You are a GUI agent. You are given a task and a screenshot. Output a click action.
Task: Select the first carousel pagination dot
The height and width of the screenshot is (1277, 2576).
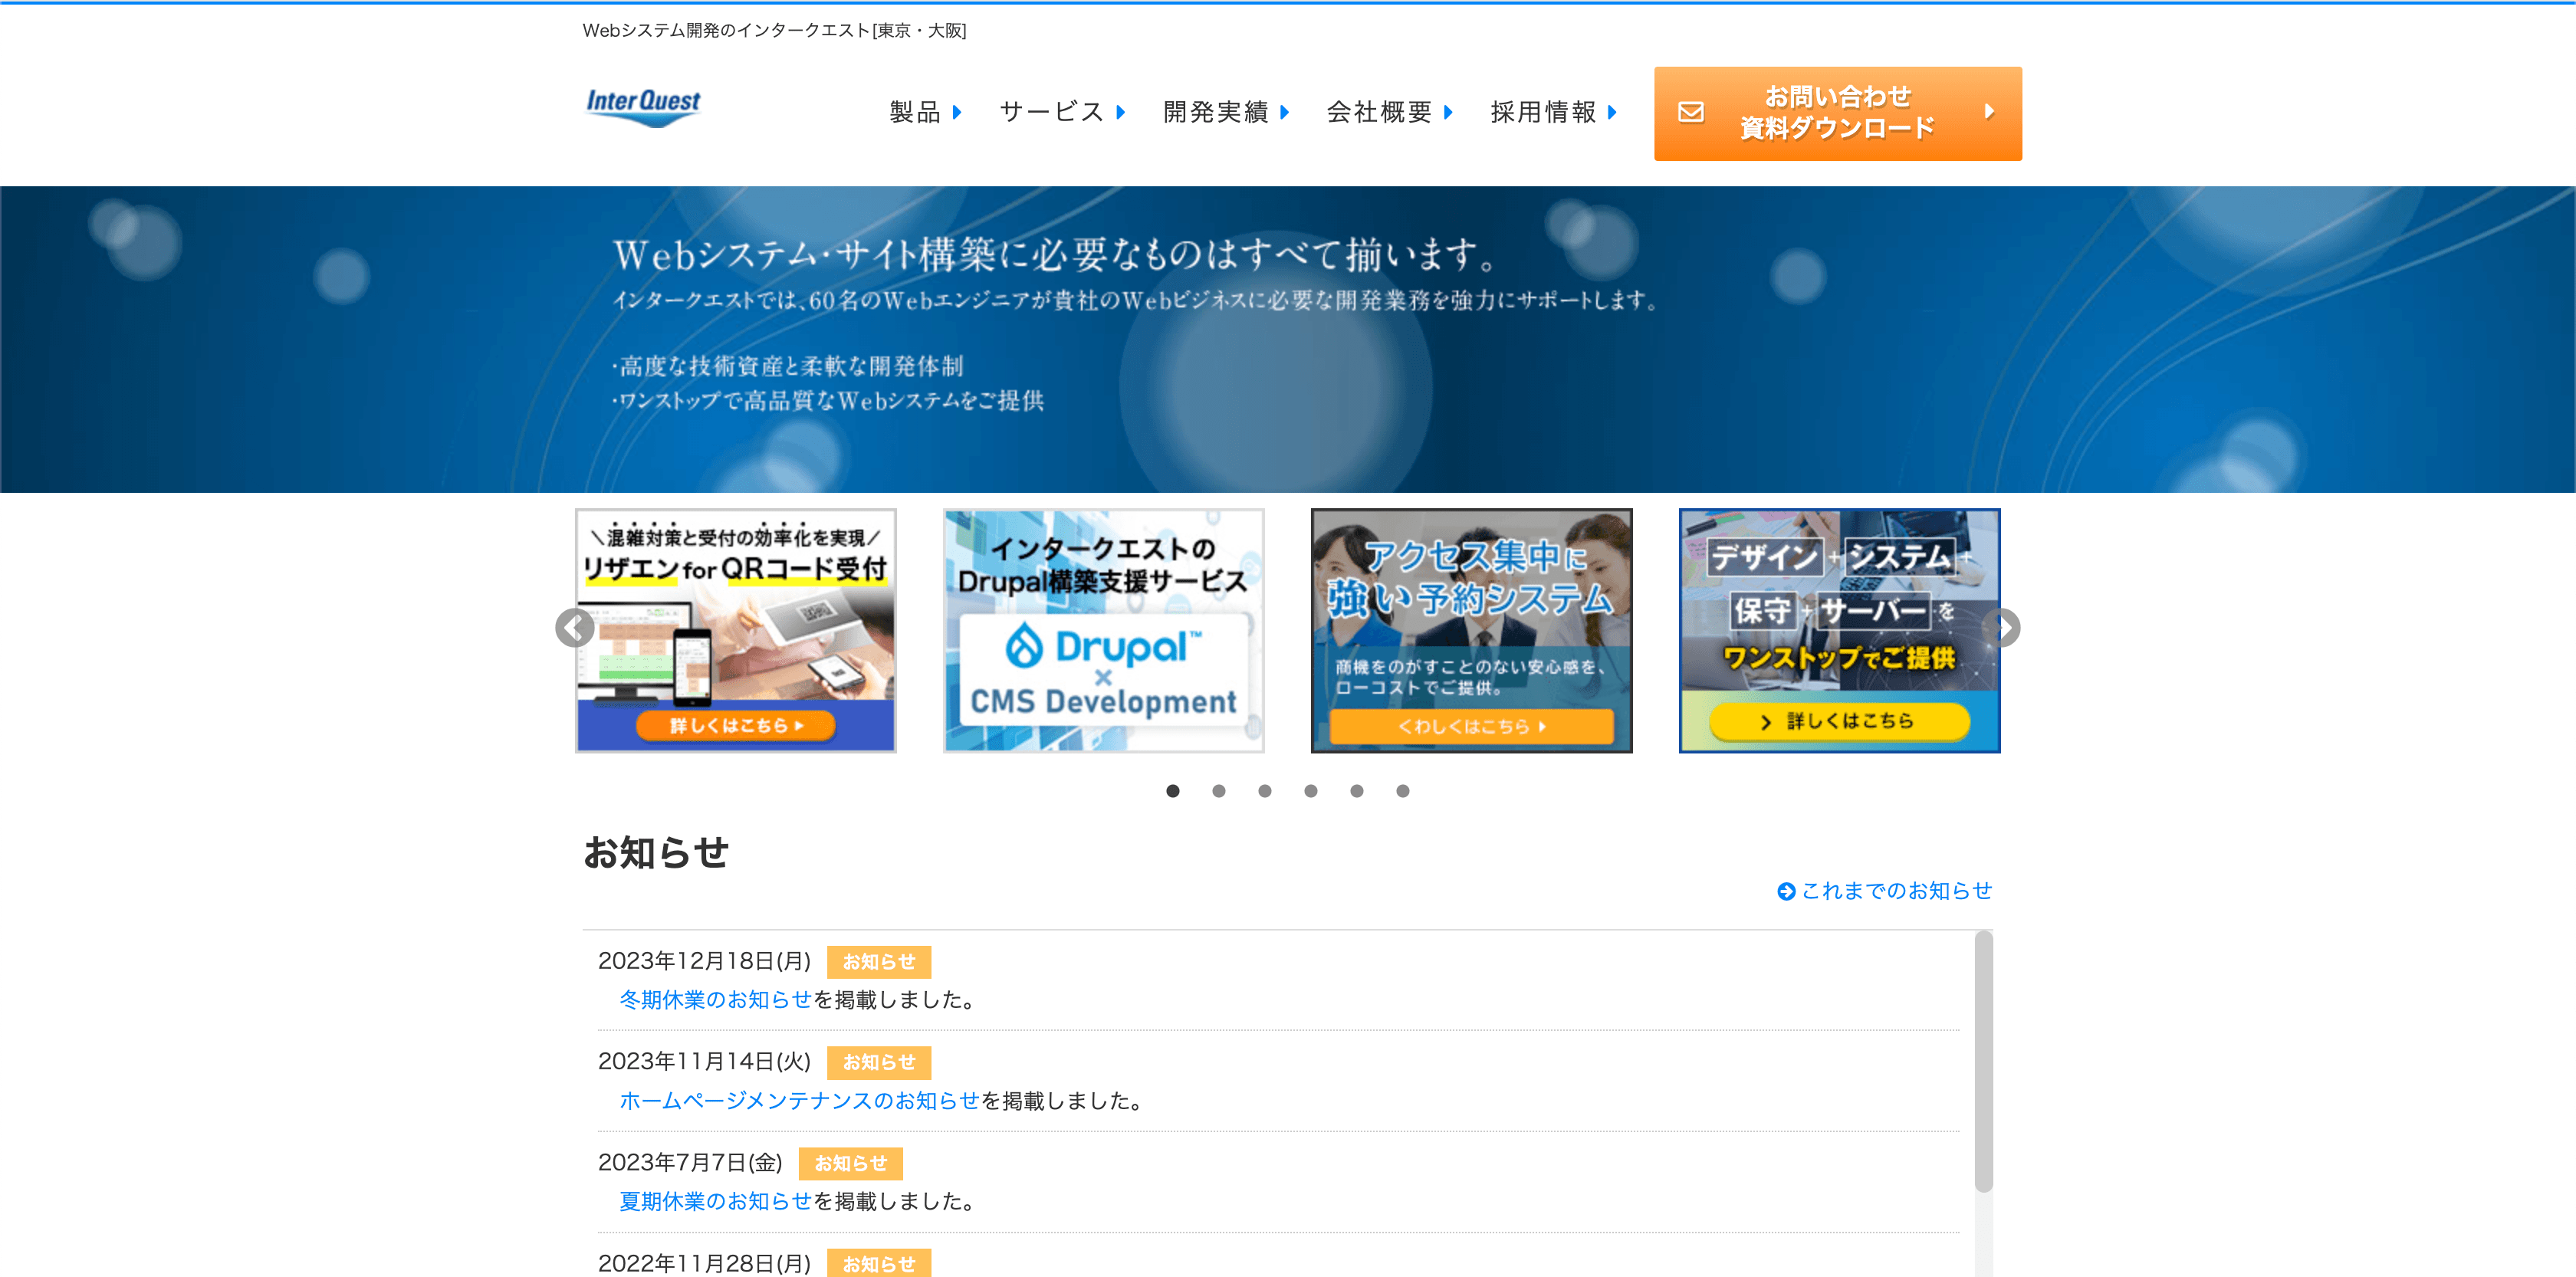pos(1172,791)
